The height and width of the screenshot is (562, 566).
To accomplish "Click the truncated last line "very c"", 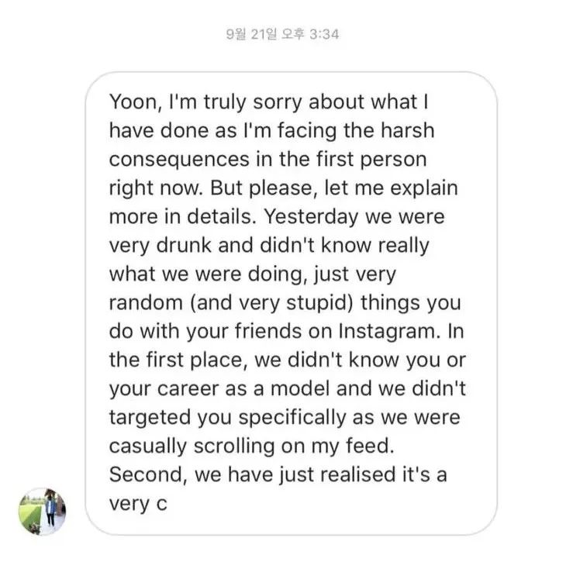I will [x=140, y=504].
